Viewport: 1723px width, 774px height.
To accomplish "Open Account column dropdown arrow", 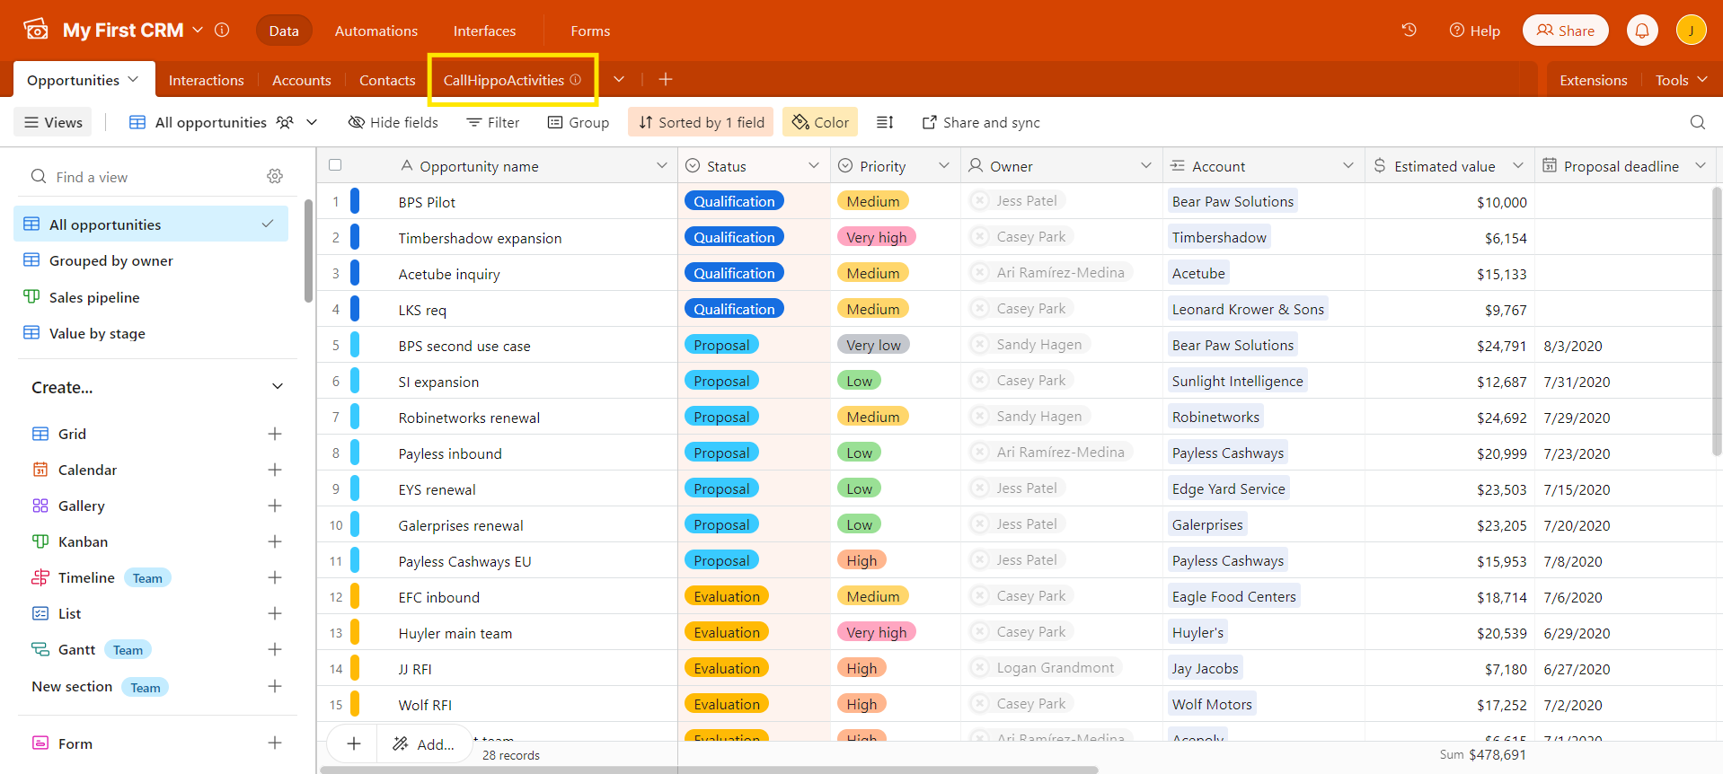I will coord(1348,165).
